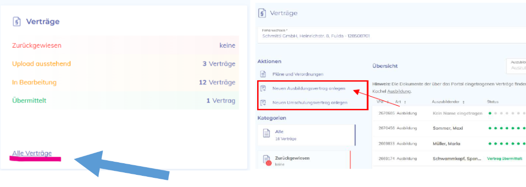Open the Auszubildender filter field above the table
This screenshot has height=187, width=526.
(x=516, y=66)
